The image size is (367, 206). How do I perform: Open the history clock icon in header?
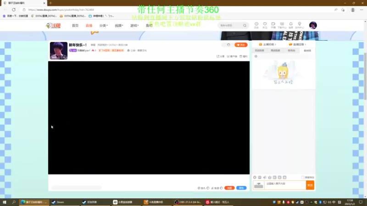coord(256,24)
